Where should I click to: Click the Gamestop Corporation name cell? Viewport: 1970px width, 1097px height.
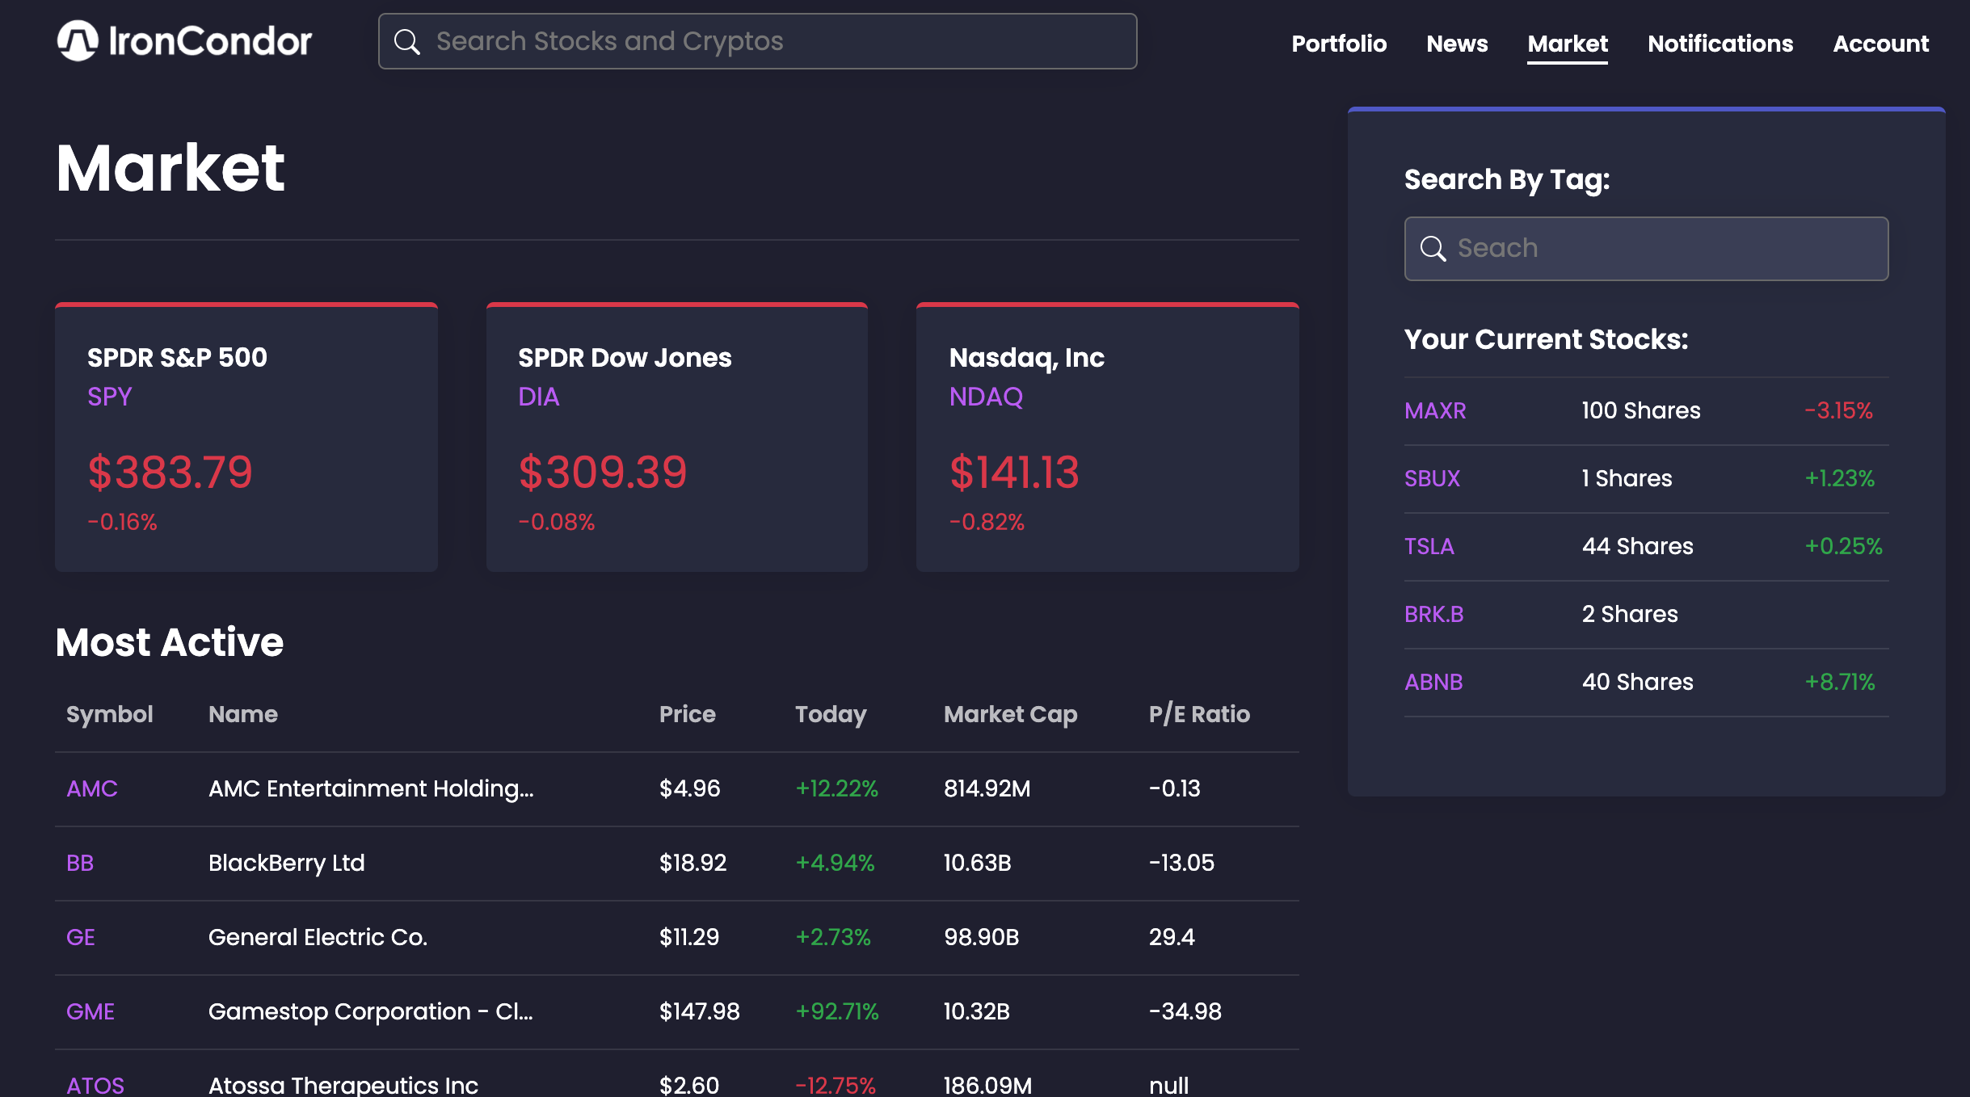point(371,1011)
